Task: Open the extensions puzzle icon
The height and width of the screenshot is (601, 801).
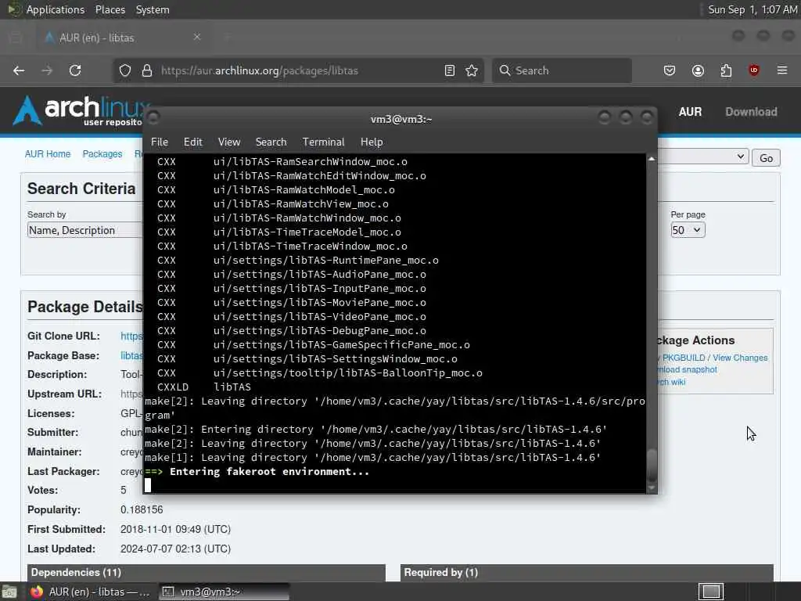Action: [726, 70]
